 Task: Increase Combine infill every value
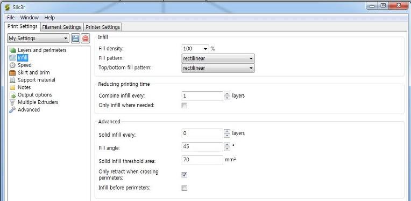227,94
